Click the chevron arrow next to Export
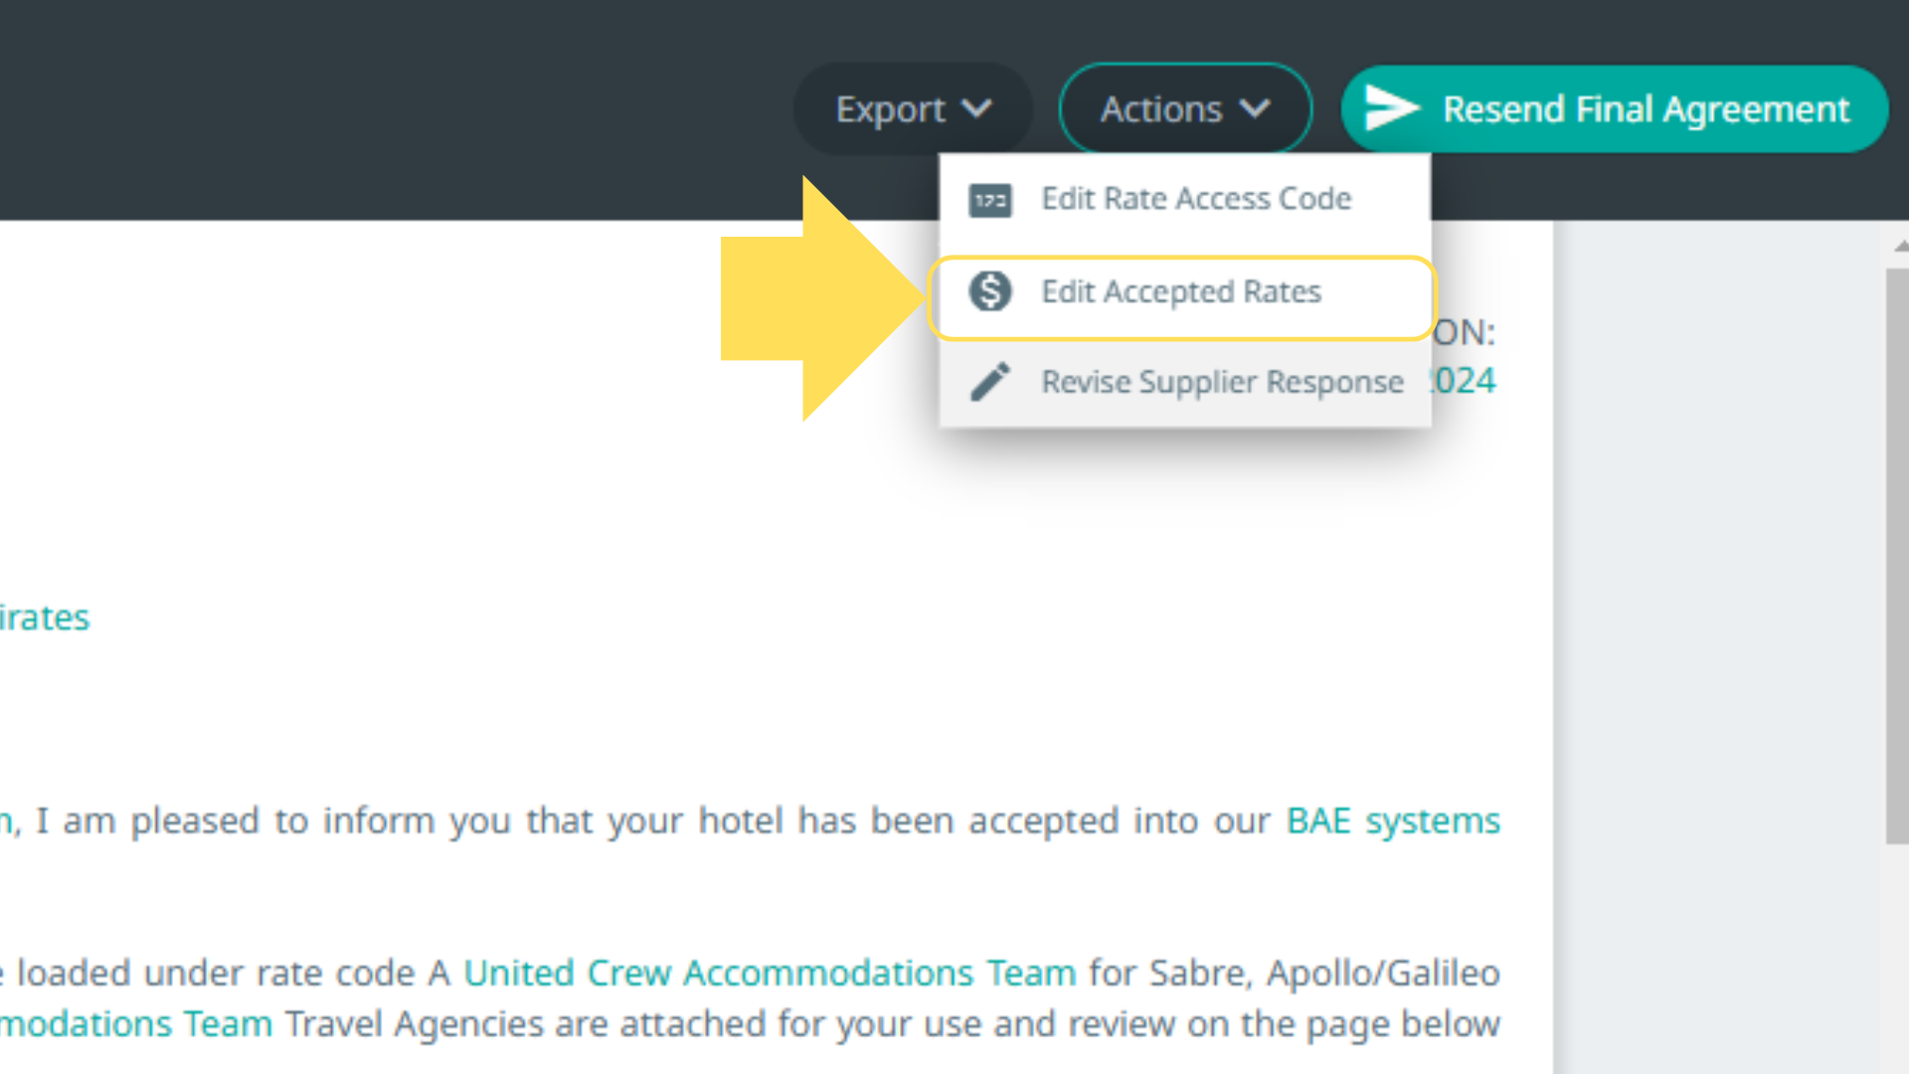 [977, 107]
